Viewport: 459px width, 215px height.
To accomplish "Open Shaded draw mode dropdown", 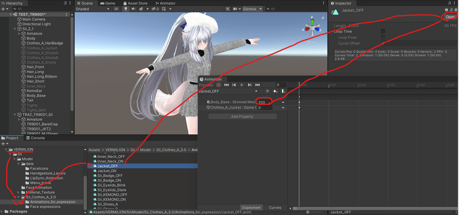I will (92, 9).
